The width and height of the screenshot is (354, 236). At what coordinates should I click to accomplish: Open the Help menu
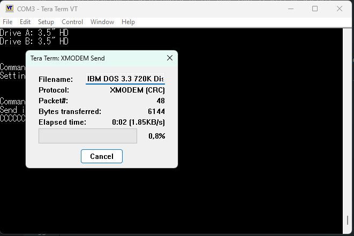(128, 22)
